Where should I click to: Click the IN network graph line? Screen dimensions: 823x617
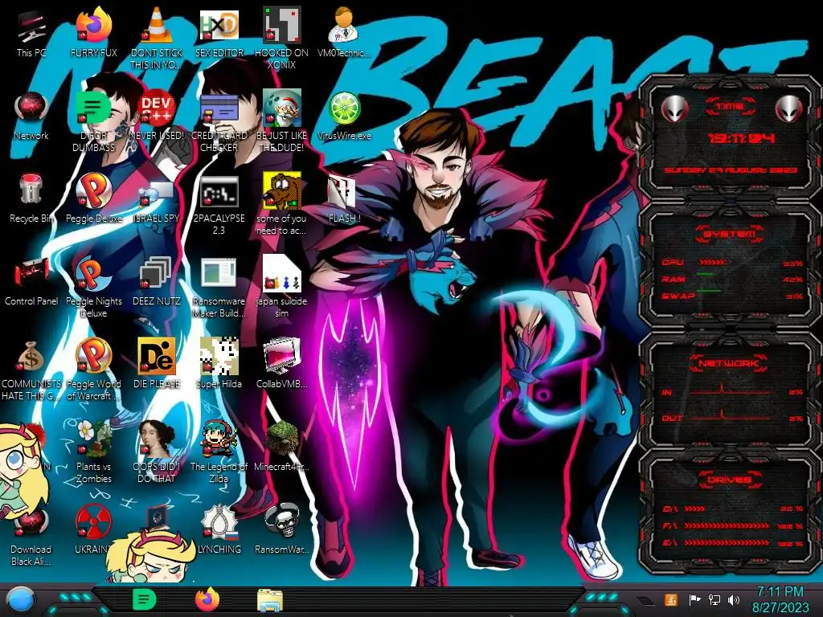(x=731, y=391)
